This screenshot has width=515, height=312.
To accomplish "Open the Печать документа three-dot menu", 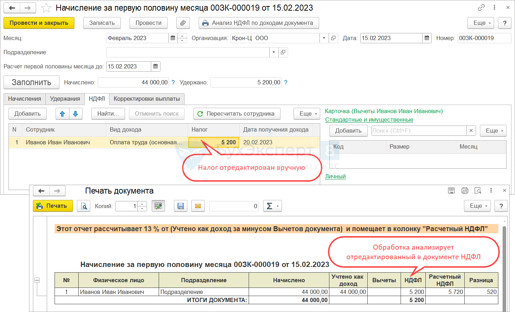I will (491, 191).
